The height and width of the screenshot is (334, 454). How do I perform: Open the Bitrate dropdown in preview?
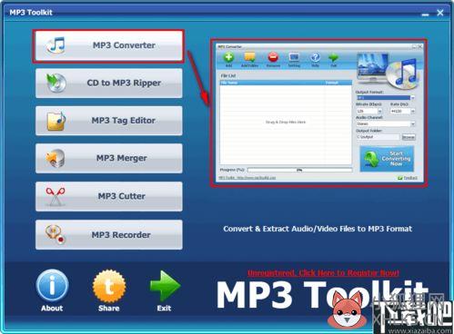(x=368, y=111)
